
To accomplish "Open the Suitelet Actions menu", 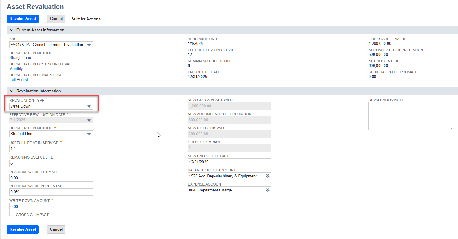I will point(86,19).
